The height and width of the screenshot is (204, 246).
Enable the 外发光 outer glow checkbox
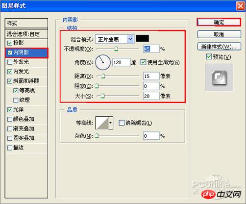pos(10,62)
